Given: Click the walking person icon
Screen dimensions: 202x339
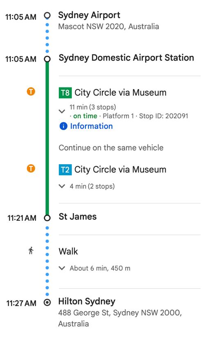Looking at the screenshot, I should [x=31, y=251].
